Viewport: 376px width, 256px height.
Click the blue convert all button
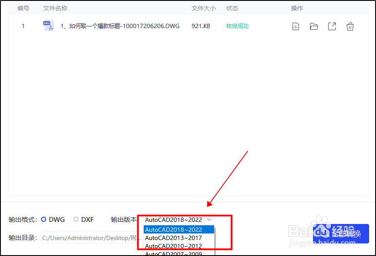pos(341,234)
